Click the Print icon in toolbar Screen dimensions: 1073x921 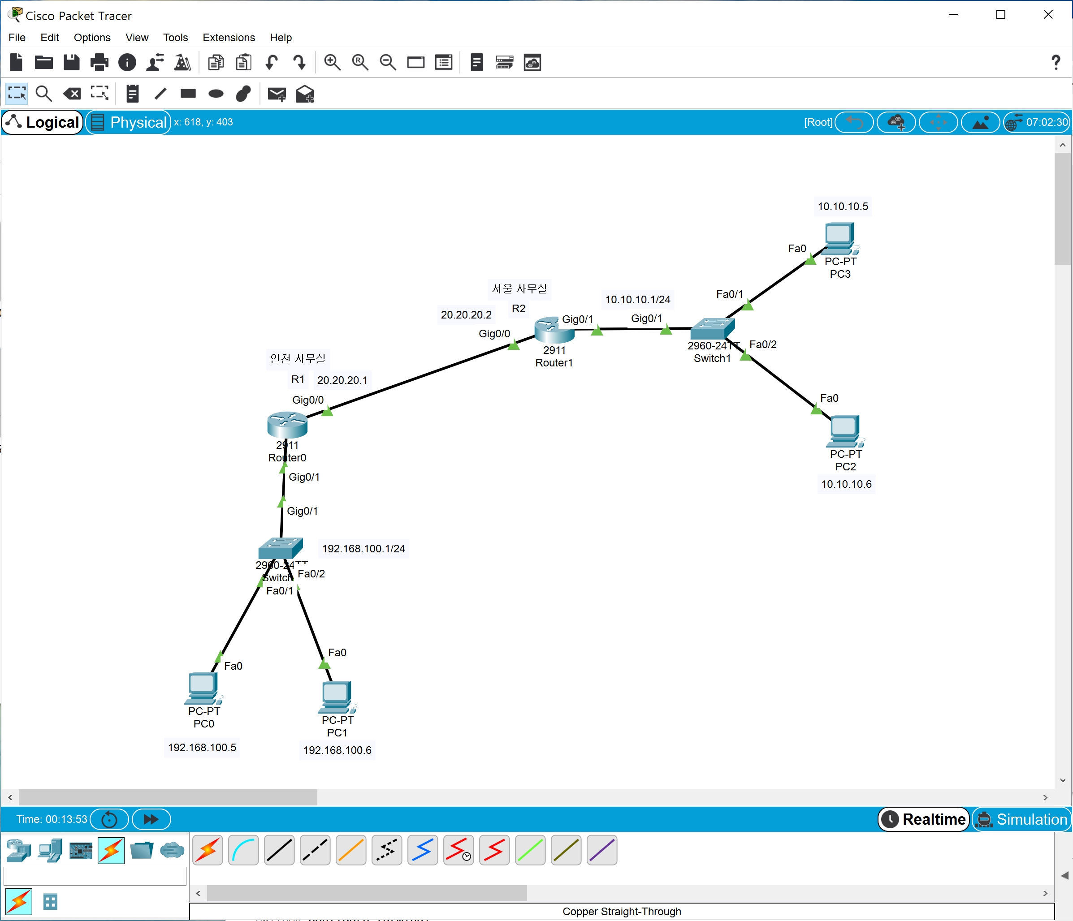(x=99, y=63)
